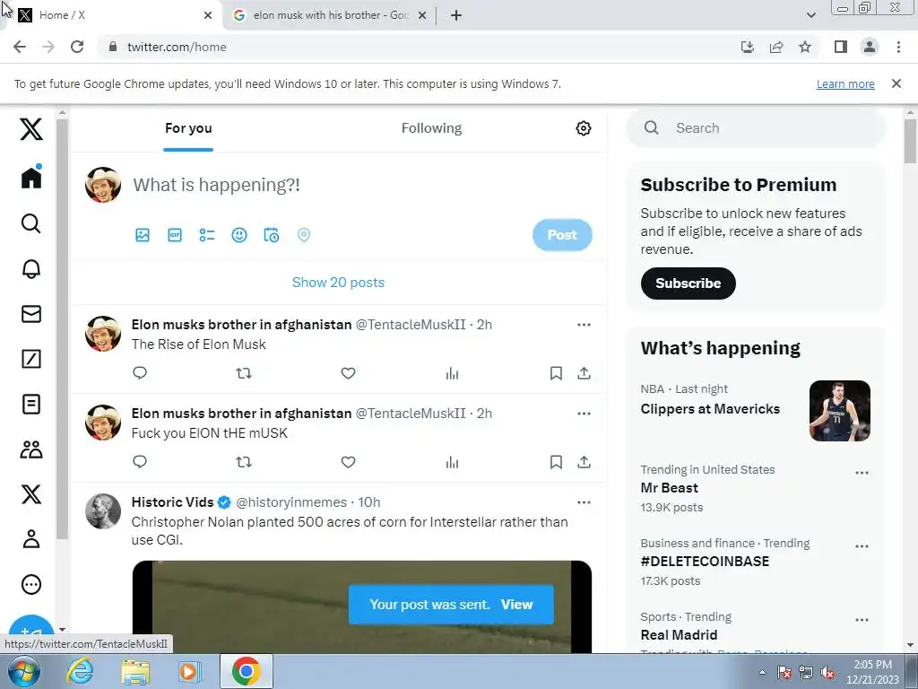918x689 pixels.
Task: Open the Home icon in X sidebar
Action: click(x=31, y=177)
